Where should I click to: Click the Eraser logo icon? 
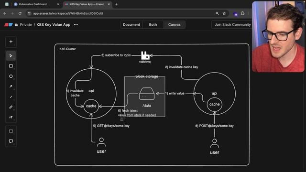[9, 25]
